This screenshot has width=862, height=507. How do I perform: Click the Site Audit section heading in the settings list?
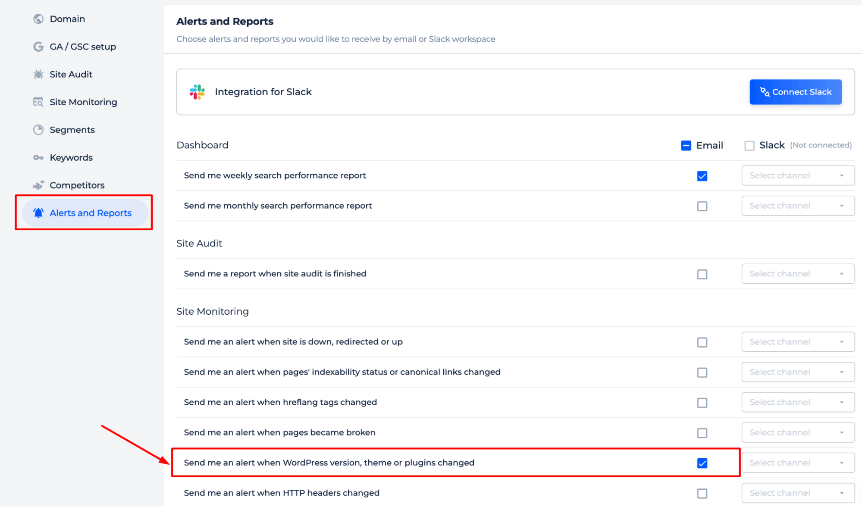pos(199,243)
